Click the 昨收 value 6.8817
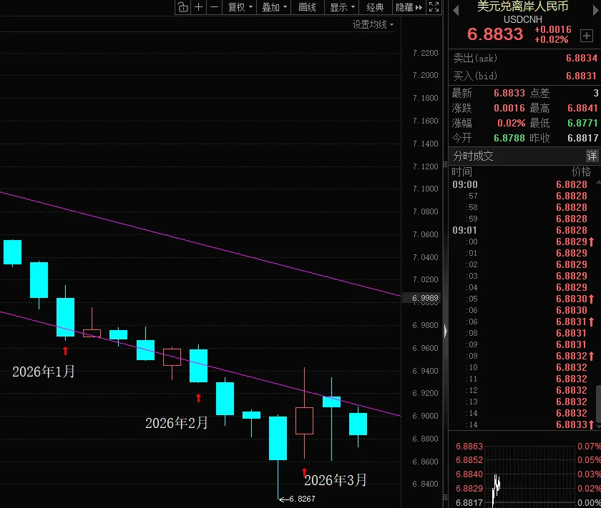The image size is (601, 508). click(x=582, y=138)
